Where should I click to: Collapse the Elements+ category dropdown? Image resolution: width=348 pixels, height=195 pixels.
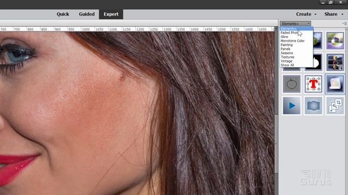(295, 23)
